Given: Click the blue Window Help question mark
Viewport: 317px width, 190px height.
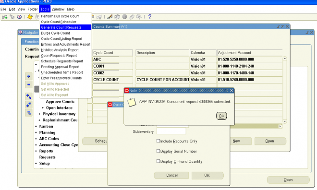Looking at the screenshot, I should pos(149,17).
